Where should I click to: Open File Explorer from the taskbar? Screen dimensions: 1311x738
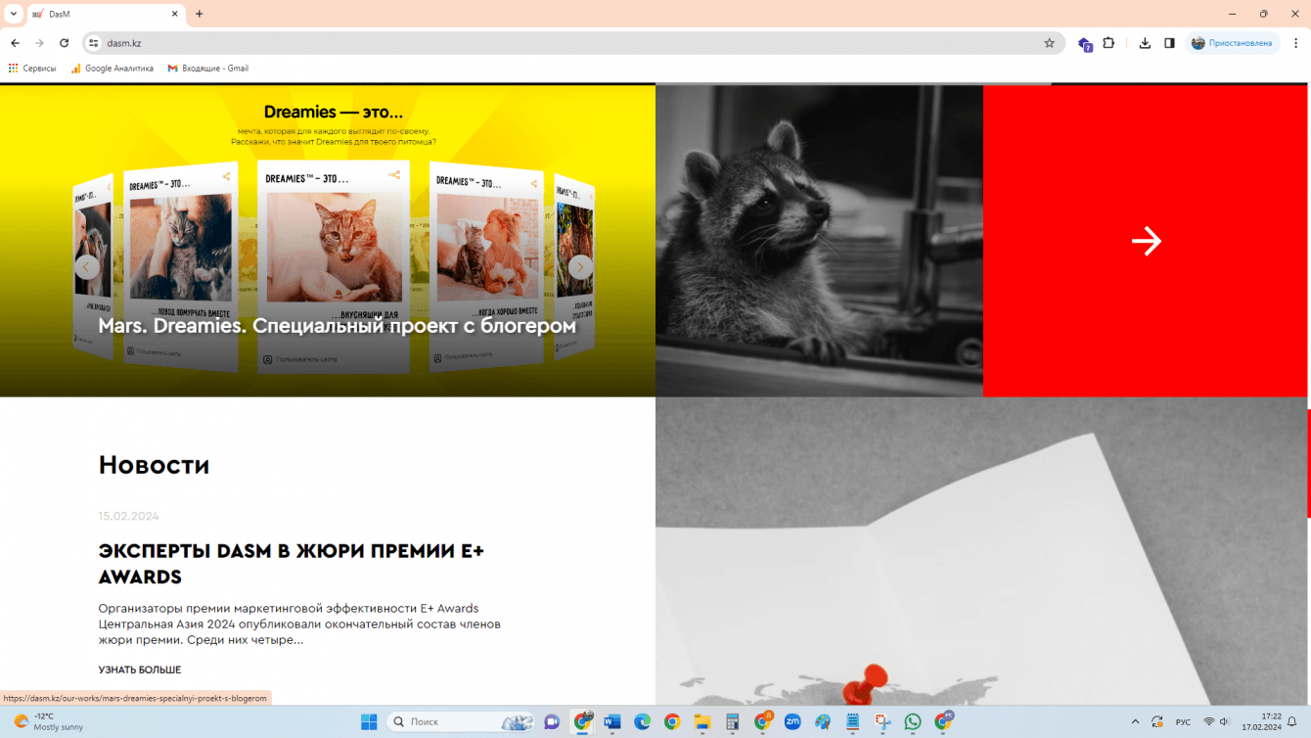701,722
